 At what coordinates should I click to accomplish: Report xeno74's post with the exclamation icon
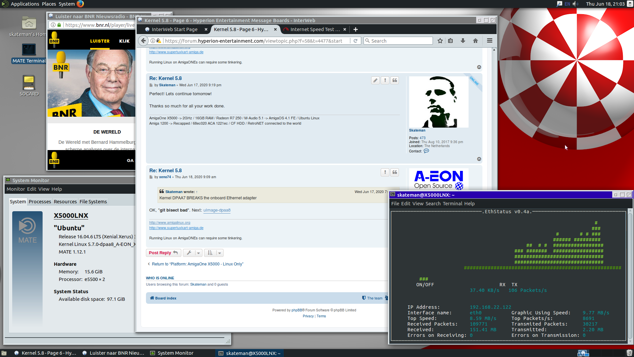pos(385,172)
